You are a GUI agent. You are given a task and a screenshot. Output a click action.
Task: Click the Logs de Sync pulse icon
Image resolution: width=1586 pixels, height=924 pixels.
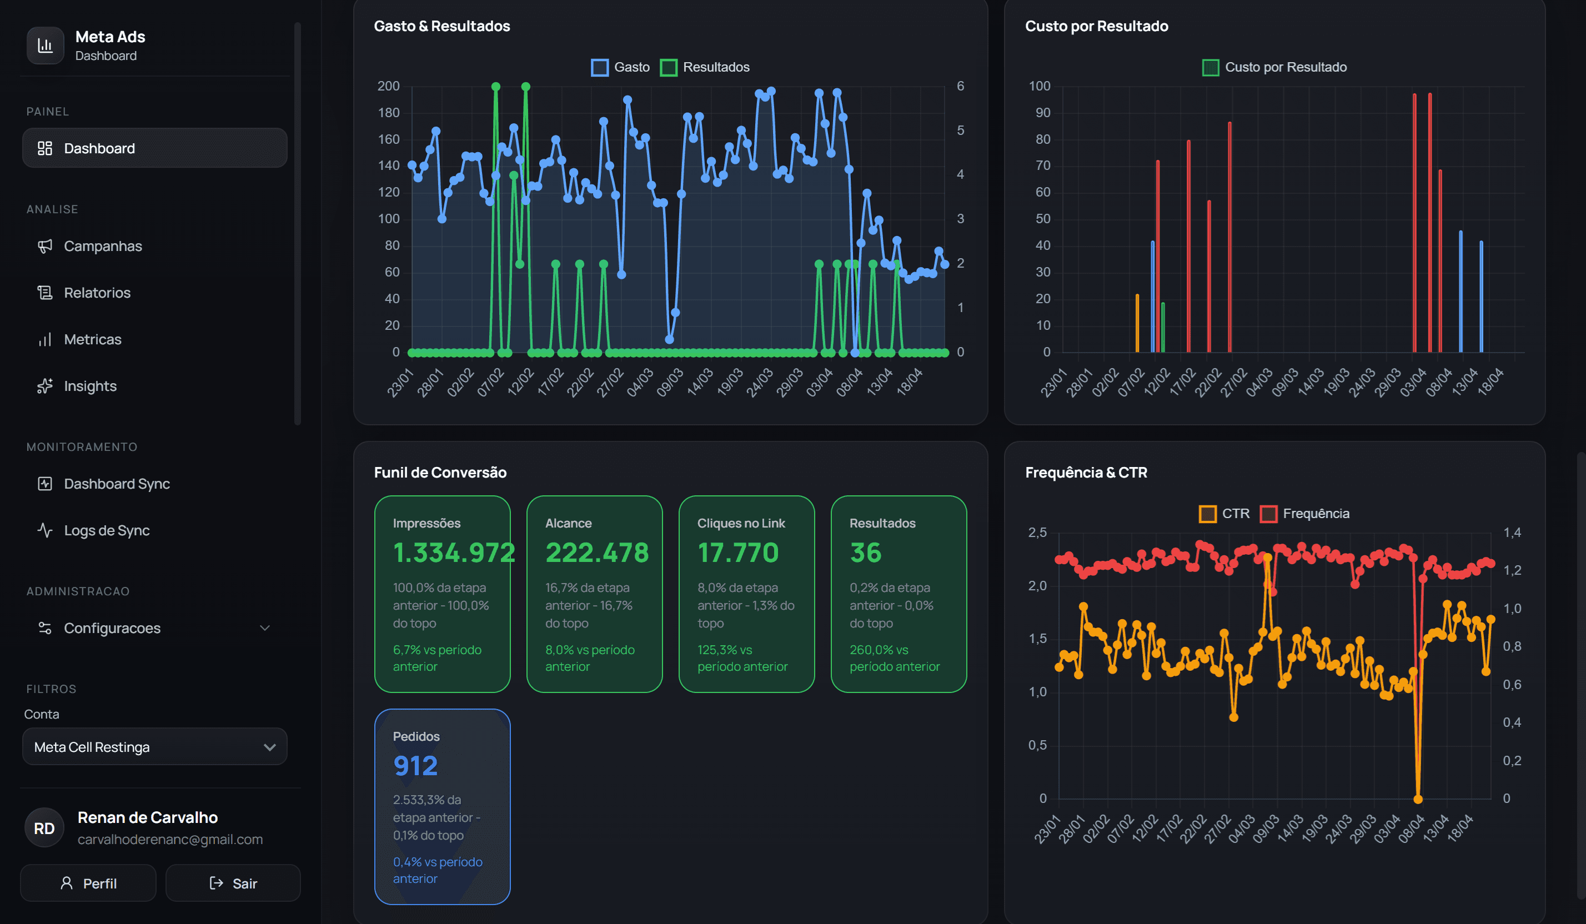[x=44, y=530]
